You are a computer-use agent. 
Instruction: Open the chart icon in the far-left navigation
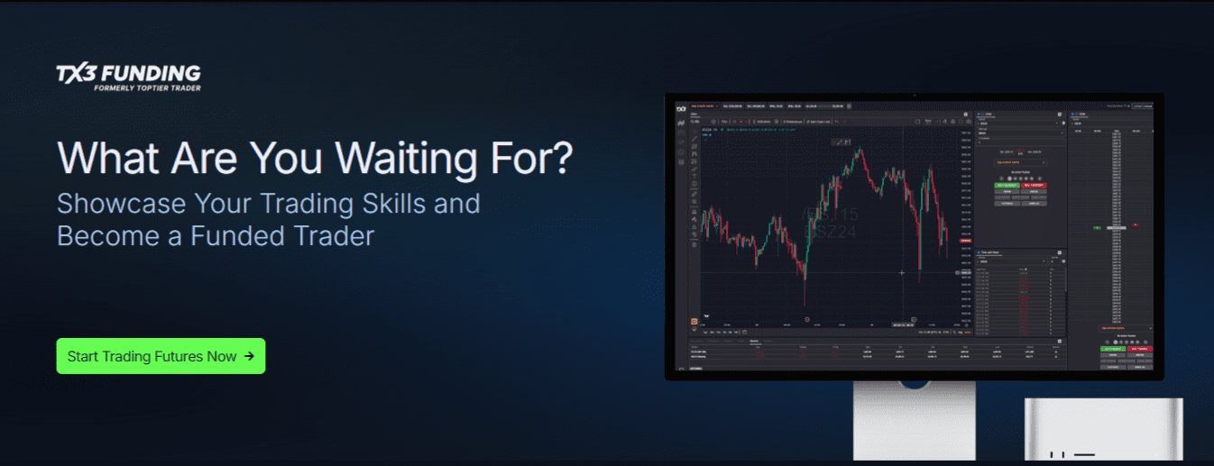tap(681, 122)
